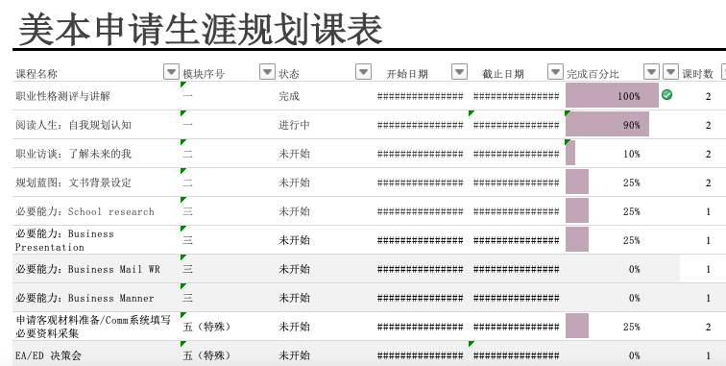Click the 模块序号 column header
This screenshot has height=366, width=726.
click(x=204, y=74)
